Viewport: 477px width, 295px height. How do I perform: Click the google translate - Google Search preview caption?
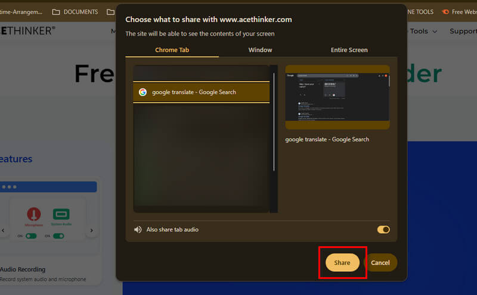pyautogui.click(x=327, y=139)
